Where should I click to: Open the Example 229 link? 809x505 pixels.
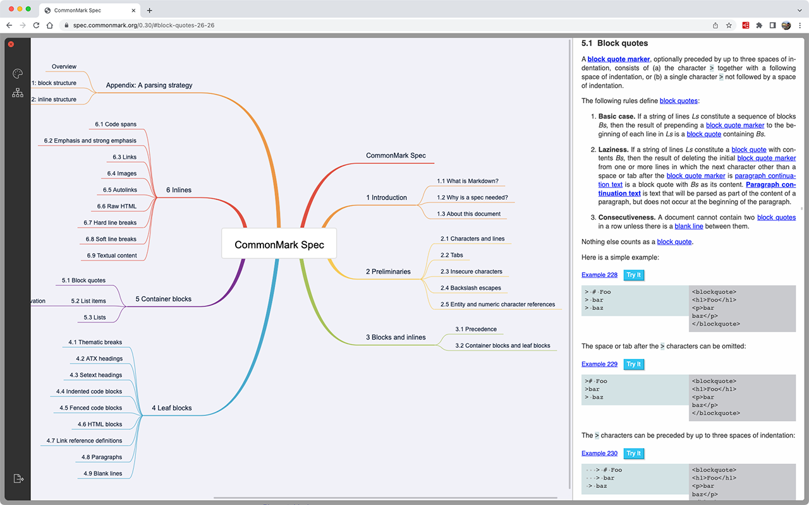pos(599,364)
